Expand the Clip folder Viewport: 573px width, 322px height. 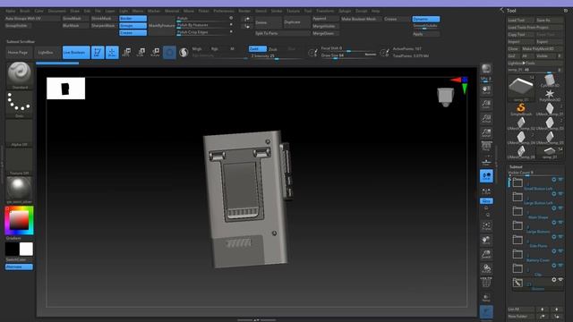coord(517,268)
